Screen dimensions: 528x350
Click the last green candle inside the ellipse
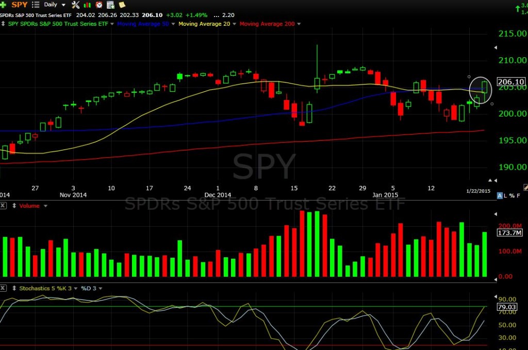(x=485, y=87)
